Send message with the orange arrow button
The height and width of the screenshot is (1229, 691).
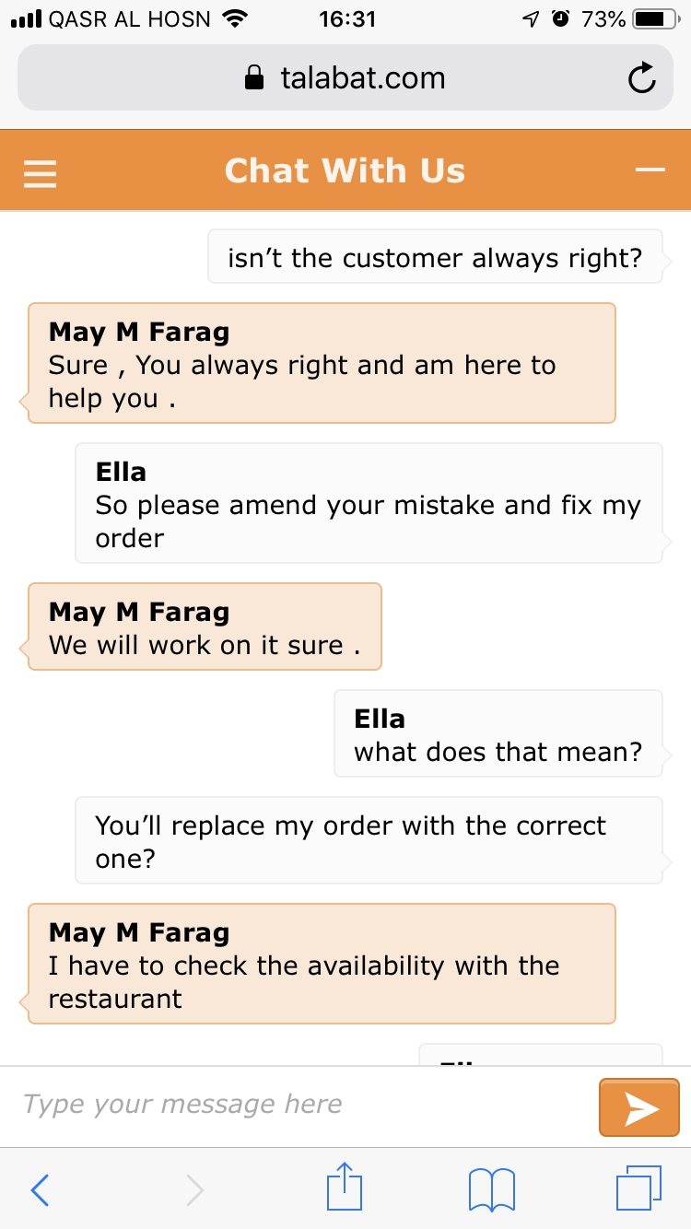638,1109
